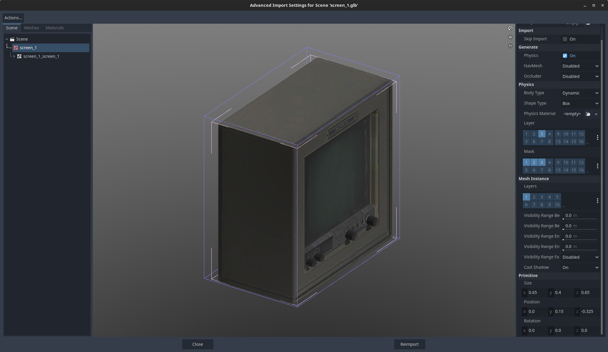Uncheck the Generate Physics checkbox

click(565, 56)
